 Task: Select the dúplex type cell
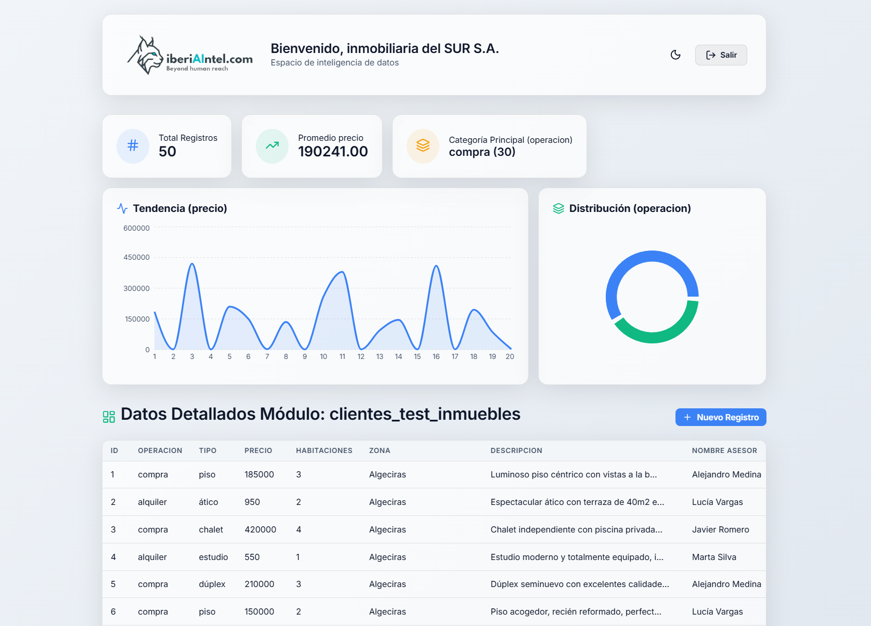[x=212, y=584]
